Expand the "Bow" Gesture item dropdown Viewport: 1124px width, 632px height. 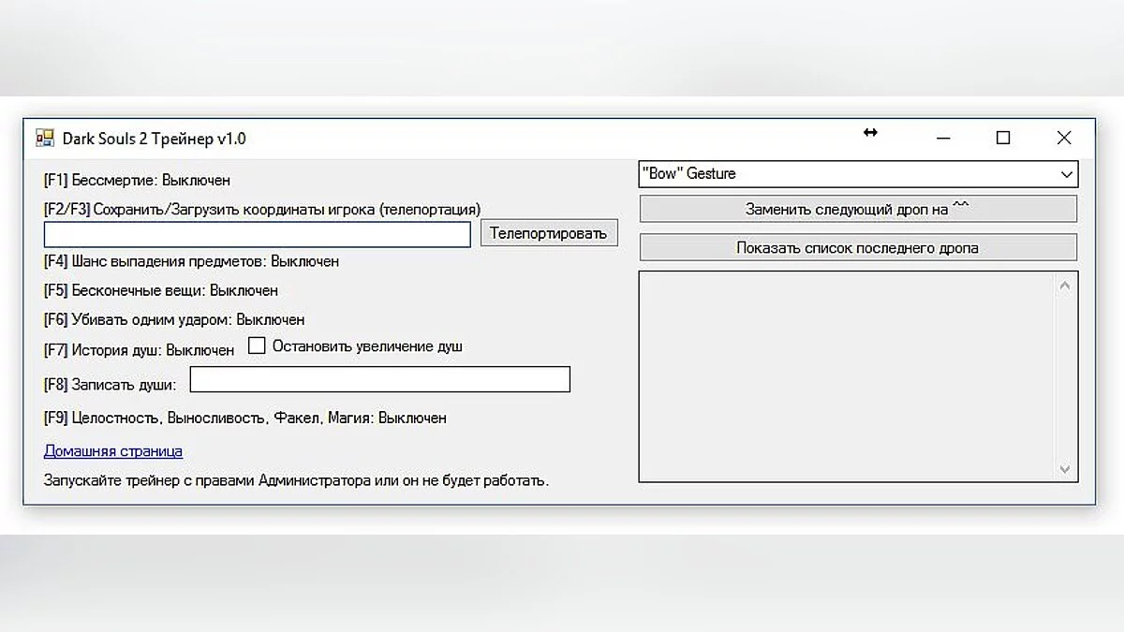tap(1066, 174)
